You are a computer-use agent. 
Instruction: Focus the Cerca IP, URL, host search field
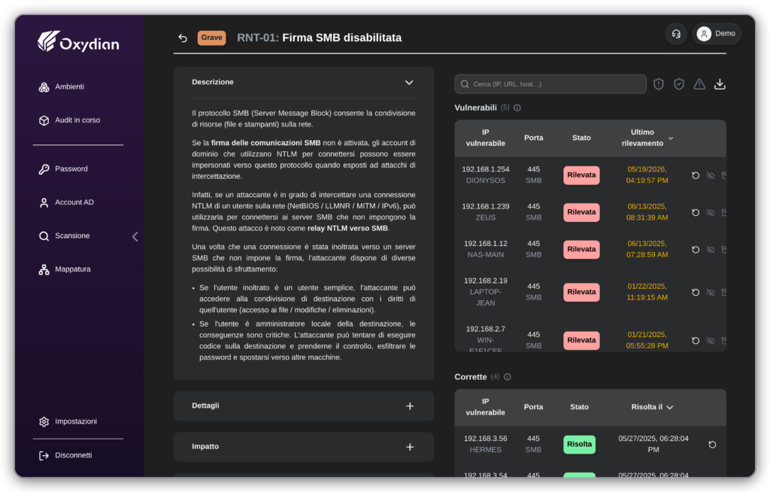click(x=550, y=84)
